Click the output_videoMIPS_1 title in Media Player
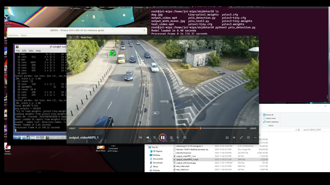 point(84,137)
